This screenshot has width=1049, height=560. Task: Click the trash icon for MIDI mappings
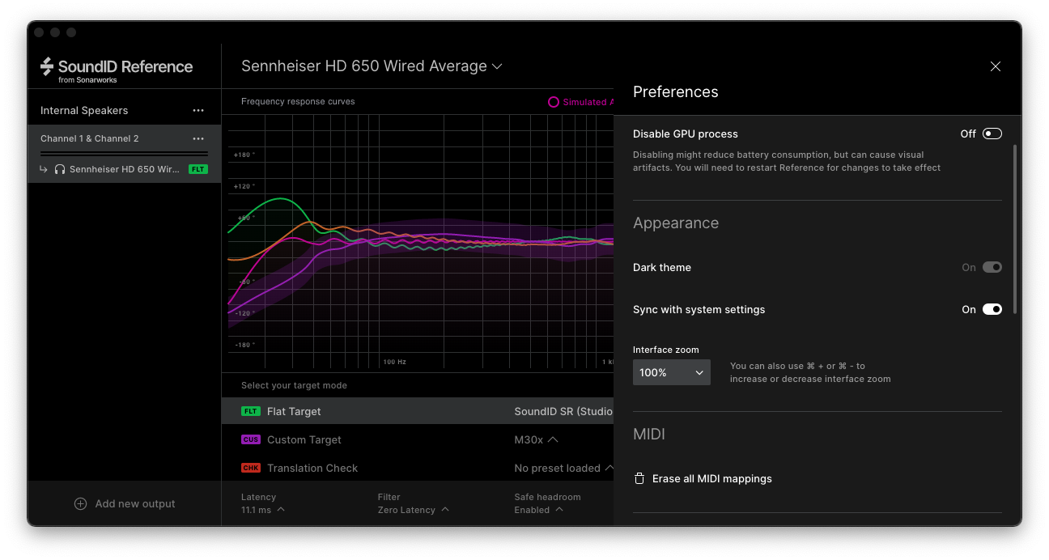639,479
